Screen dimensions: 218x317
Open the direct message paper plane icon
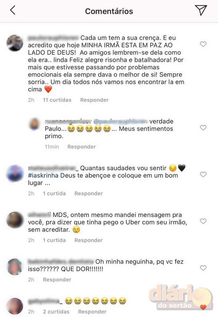coord(201,10)
